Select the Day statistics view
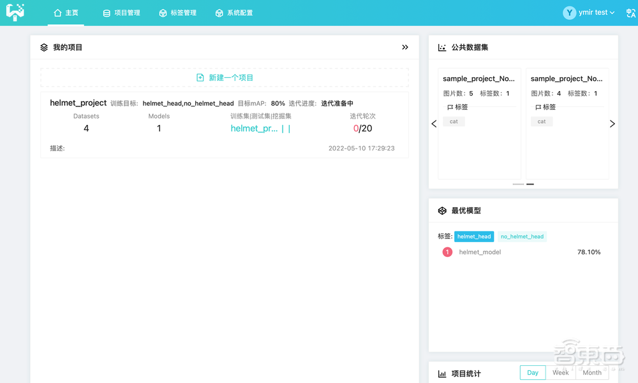The width and height of the screenshot is (638, 383). (x=532, y=372)
